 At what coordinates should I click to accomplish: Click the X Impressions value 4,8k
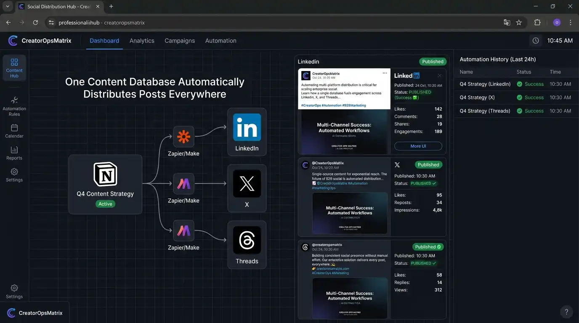point(438,210)
